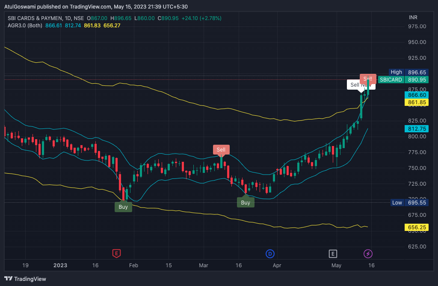Click the SBICARD price tag
The image size is (438, 286).
tap(391, 80)
